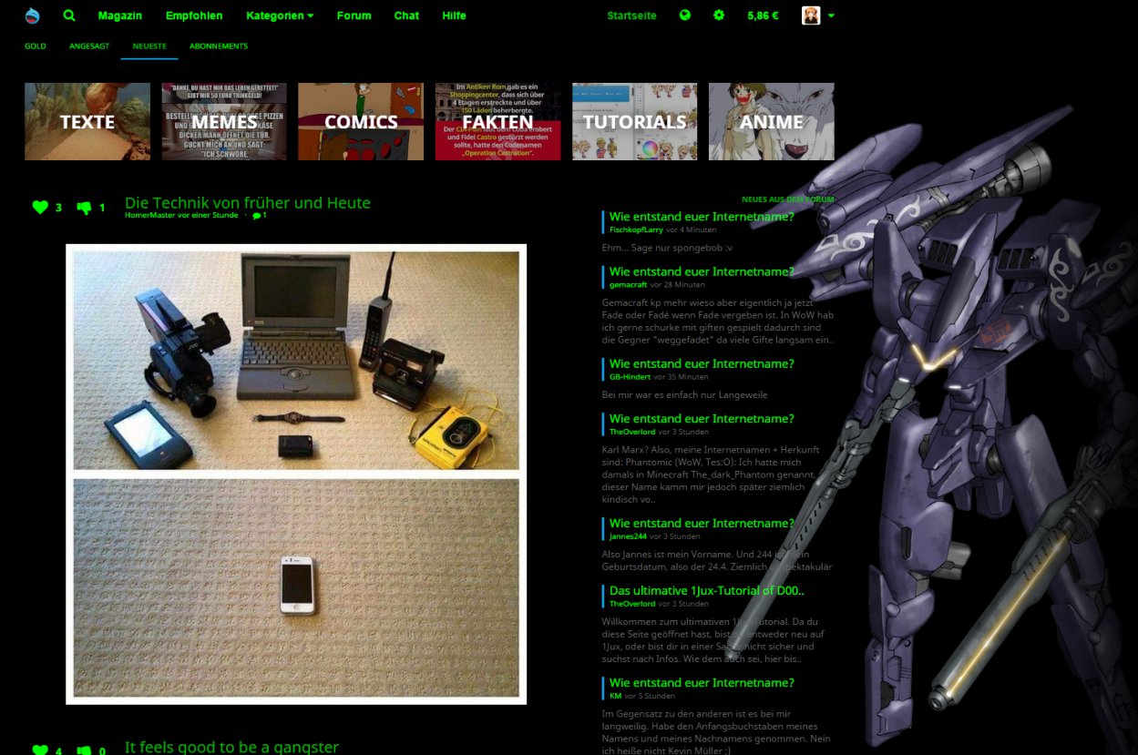Open user gemacraft's profile

(628, 285)
